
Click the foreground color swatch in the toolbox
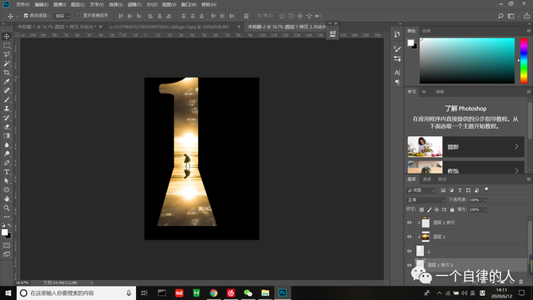point(5,232)
